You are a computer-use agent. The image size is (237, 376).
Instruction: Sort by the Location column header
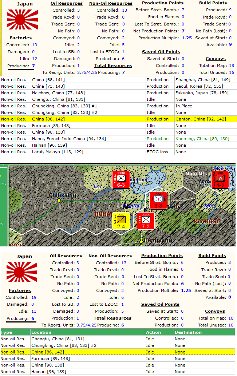coord(88,332)
